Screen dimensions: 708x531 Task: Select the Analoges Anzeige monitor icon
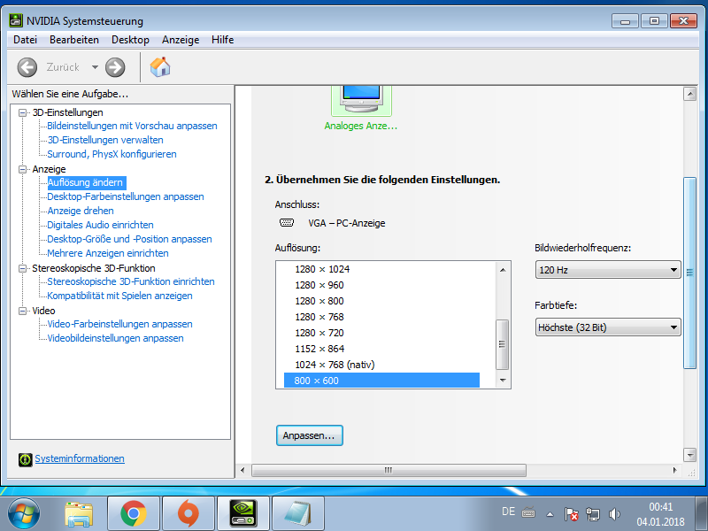pos(361,100)
